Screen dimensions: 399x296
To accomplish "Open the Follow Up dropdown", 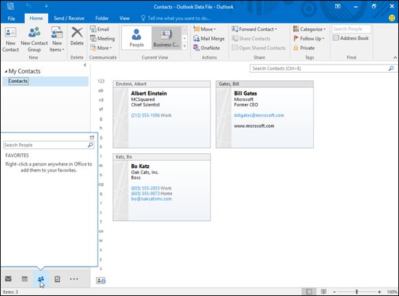I will click(309, 38).
